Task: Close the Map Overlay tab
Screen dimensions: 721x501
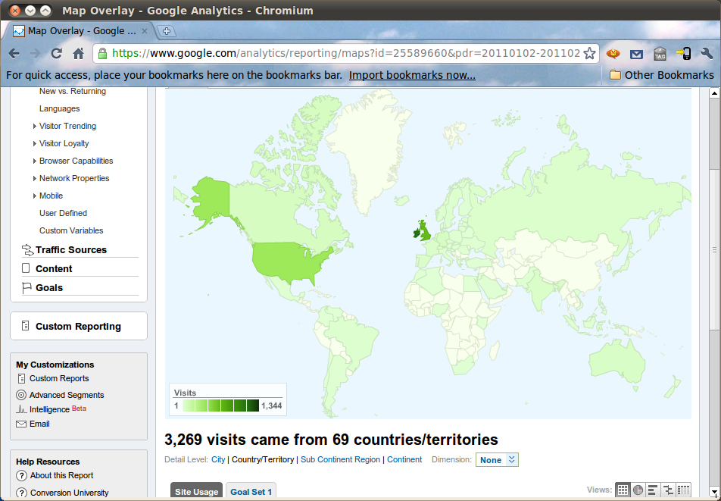Action: 145,31
